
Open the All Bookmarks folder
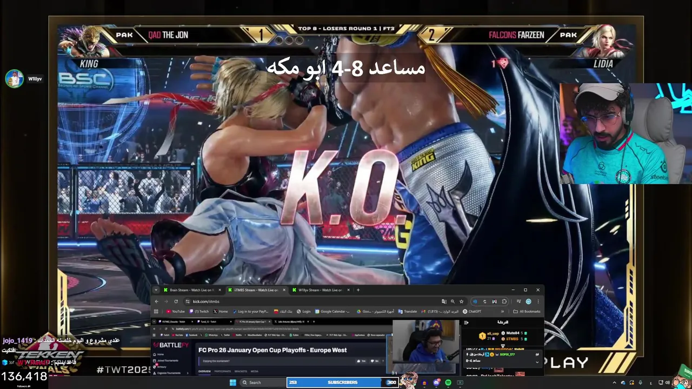coord(527,311)
